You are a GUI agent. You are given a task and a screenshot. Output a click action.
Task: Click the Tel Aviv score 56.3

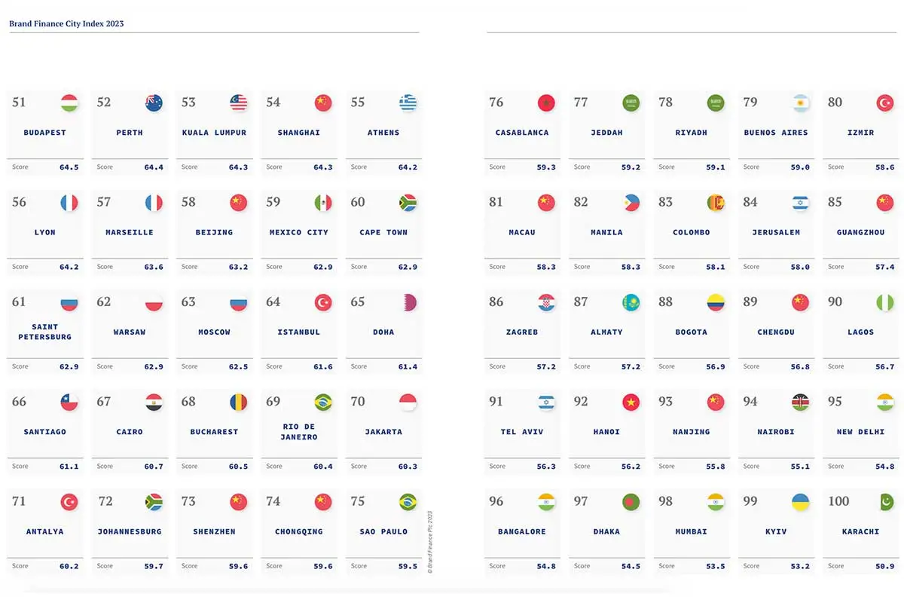[546, 467]
